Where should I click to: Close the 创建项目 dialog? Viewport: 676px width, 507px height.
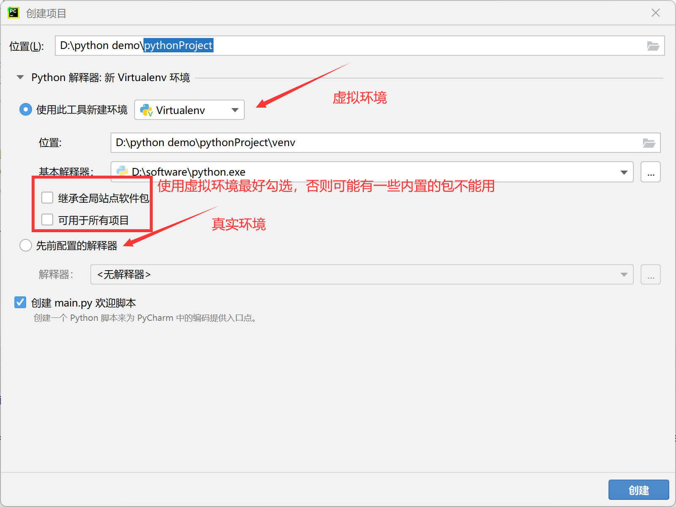pos(656,13)
